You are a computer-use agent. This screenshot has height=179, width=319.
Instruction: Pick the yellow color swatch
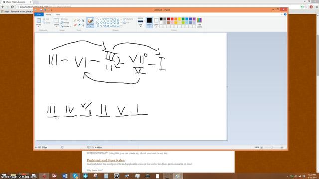(x=179, y=19)
